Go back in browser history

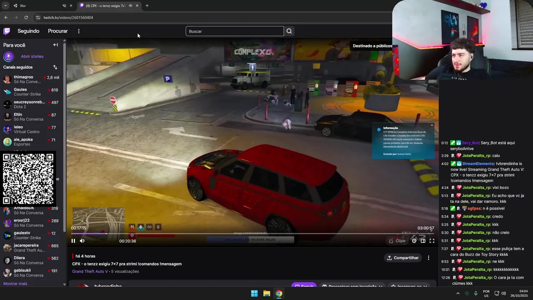click(6, 17)
